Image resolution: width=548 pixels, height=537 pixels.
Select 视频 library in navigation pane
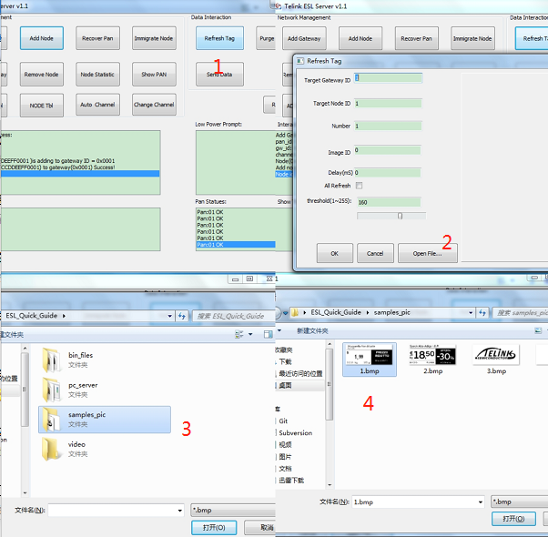tap(285, 445)
